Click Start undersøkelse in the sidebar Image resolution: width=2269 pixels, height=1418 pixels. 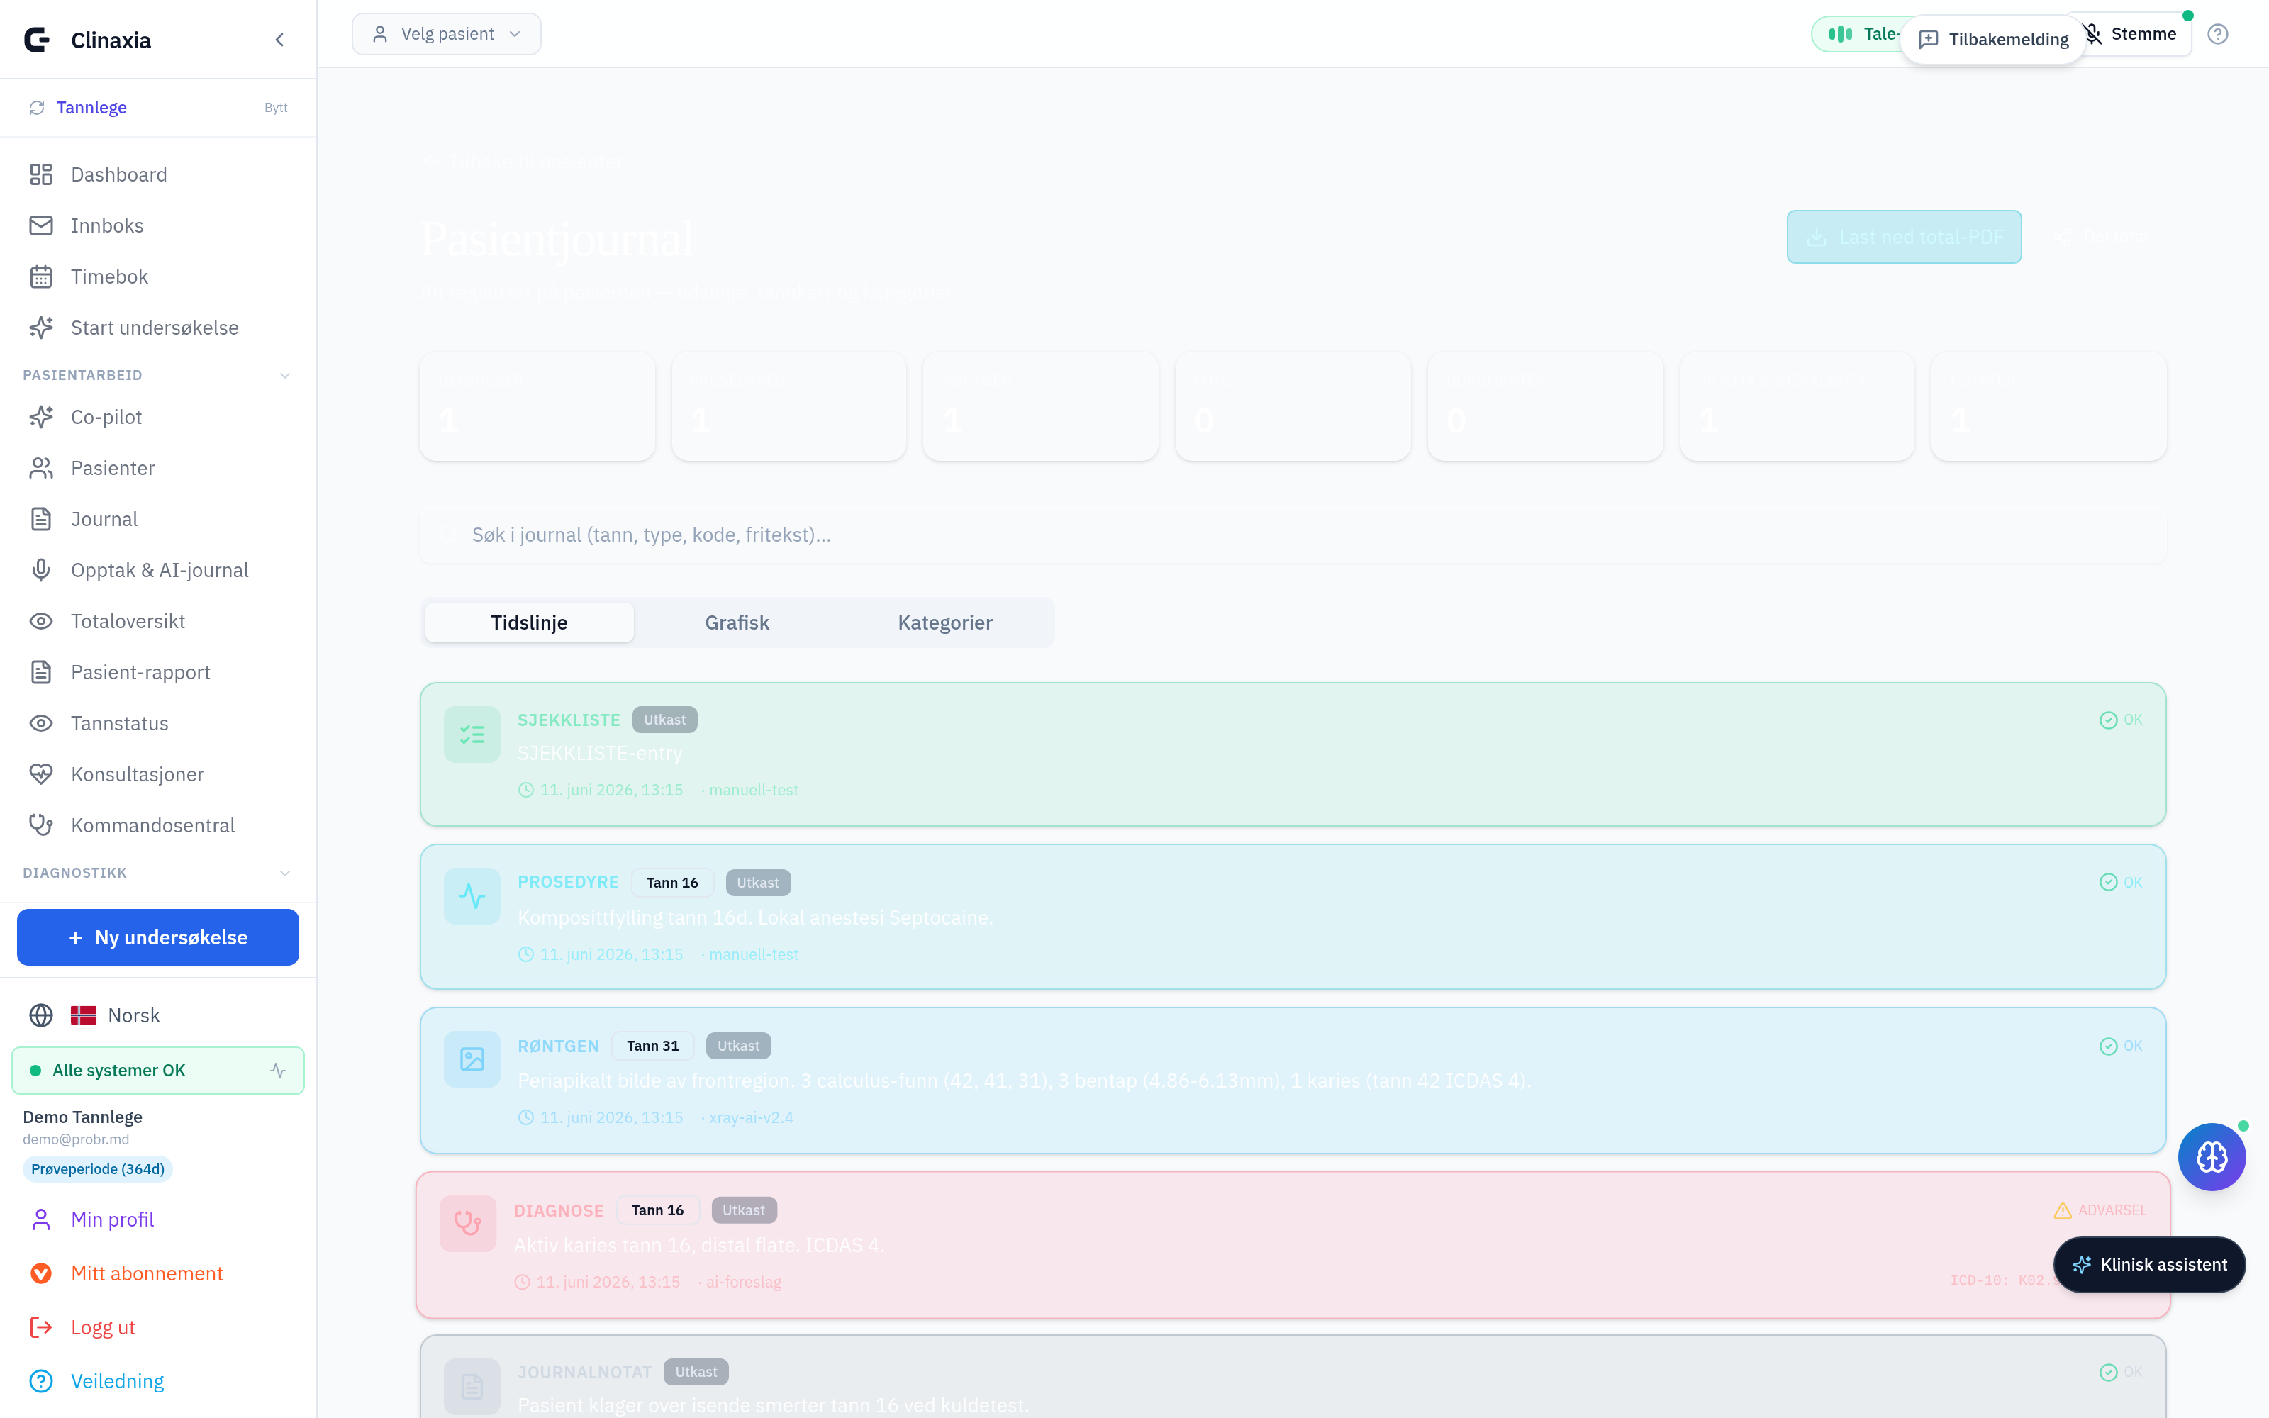click(157, 328)
